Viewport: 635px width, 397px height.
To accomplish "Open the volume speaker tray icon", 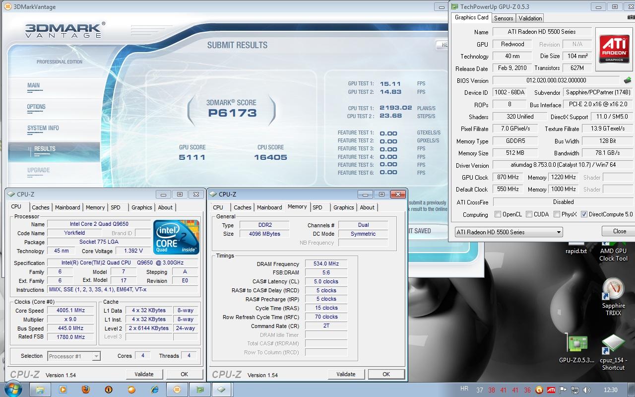I will point(587,390).
